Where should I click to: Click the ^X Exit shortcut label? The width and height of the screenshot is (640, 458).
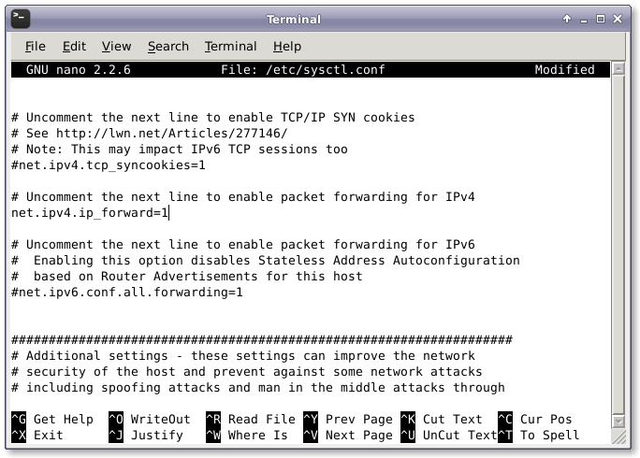pos(37,436)
